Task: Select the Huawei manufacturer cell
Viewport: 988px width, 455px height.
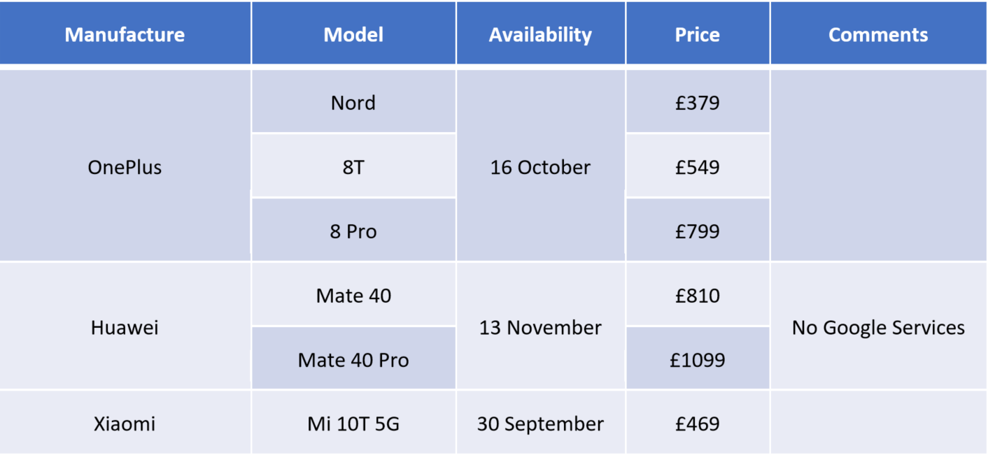Action: [x=125, y=326]
